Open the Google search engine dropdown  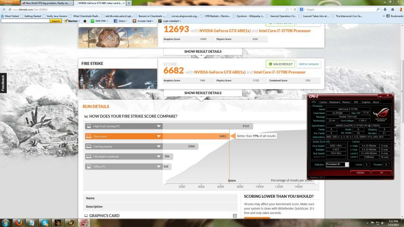[303, 9]
